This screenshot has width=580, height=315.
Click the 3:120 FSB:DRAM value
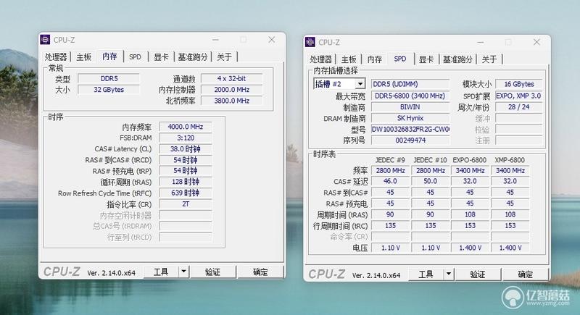coord(186,138)
